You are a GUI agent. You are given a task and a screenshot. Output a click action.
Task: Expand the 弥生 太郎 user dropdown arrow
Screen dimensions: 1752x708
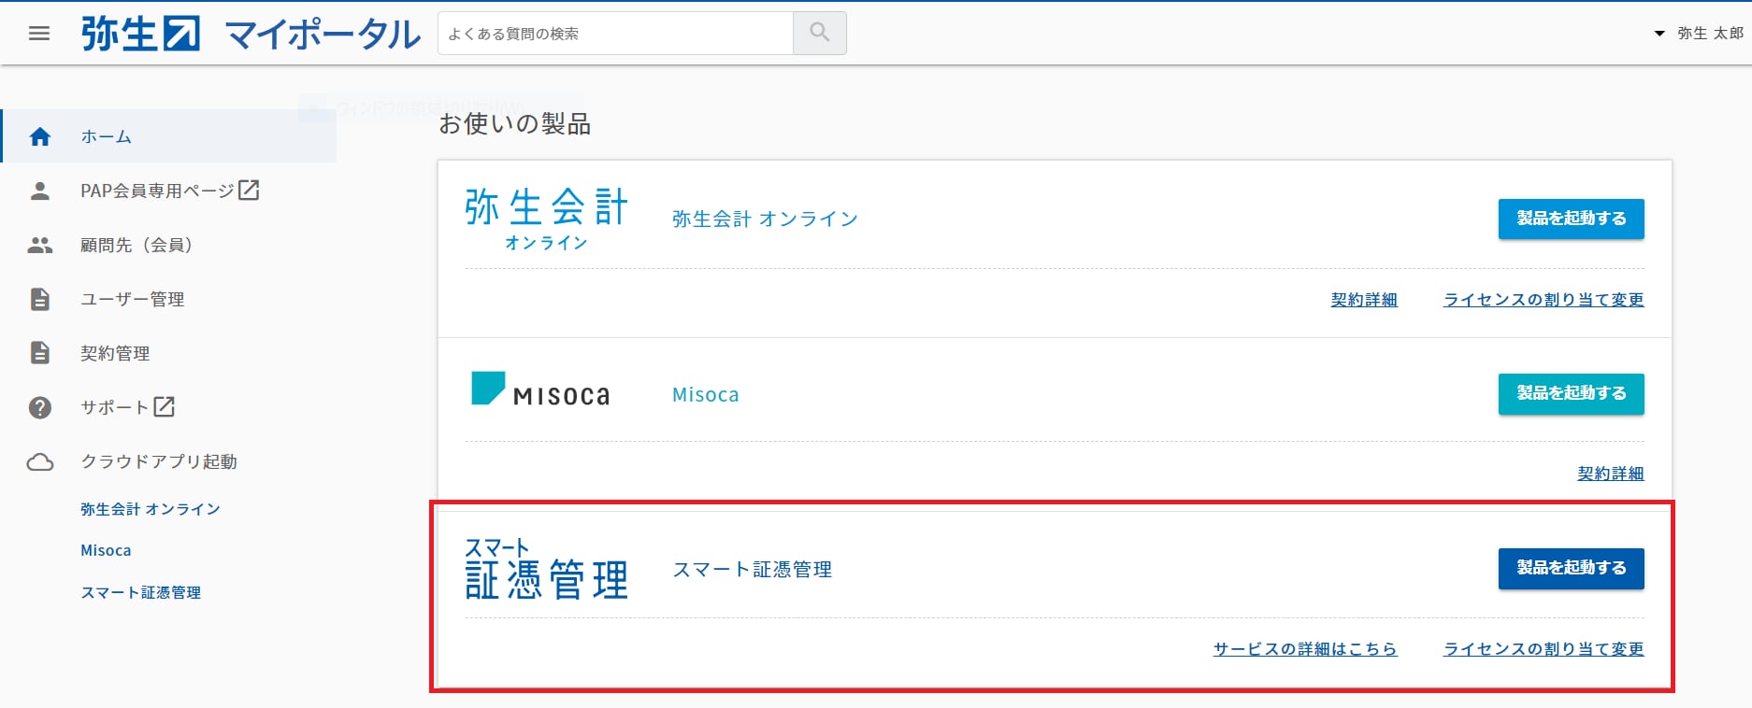pyautogui.click(x=1659, y=34)
